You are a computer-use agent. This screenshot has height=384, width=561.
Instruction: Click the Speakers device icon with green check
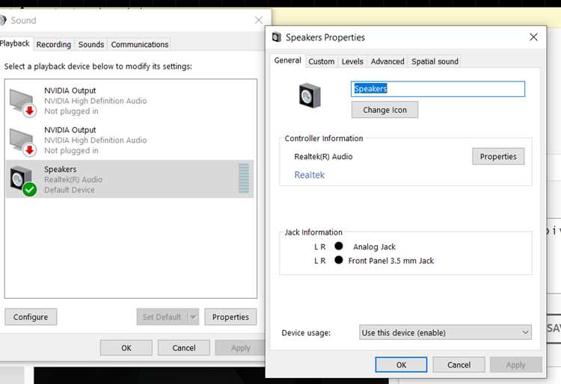23,181
